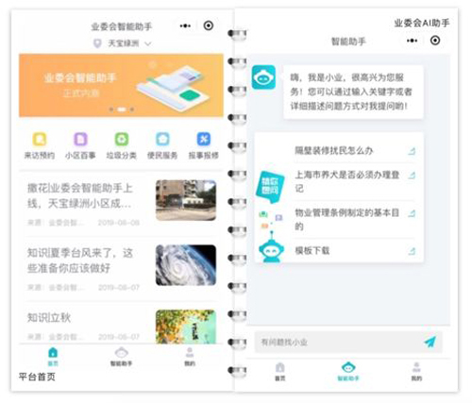The image size is (472, 403).
Task: Tap the 报事报修 icon
Action: pos(204,140)
